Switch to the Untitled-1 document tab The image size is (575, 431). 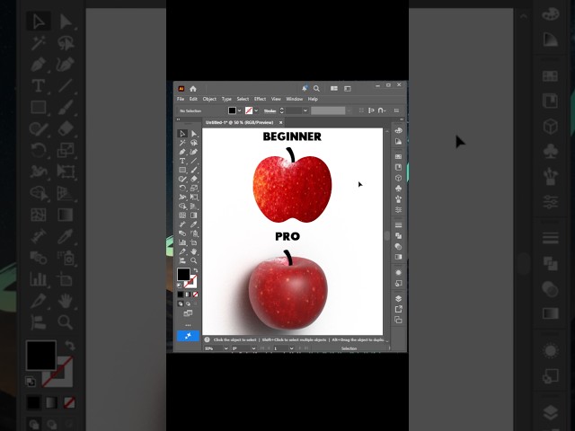click(240, 122)
